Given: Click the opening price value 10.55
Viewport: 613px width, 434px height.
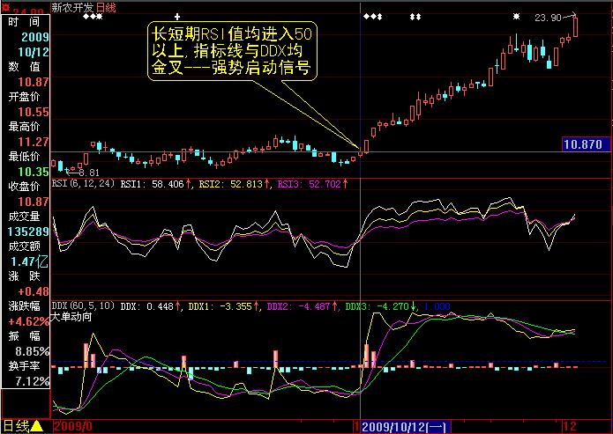Looking at the screenshot, I should (x=34, y=112).
